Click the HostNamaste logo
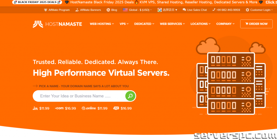 (57, 24)
